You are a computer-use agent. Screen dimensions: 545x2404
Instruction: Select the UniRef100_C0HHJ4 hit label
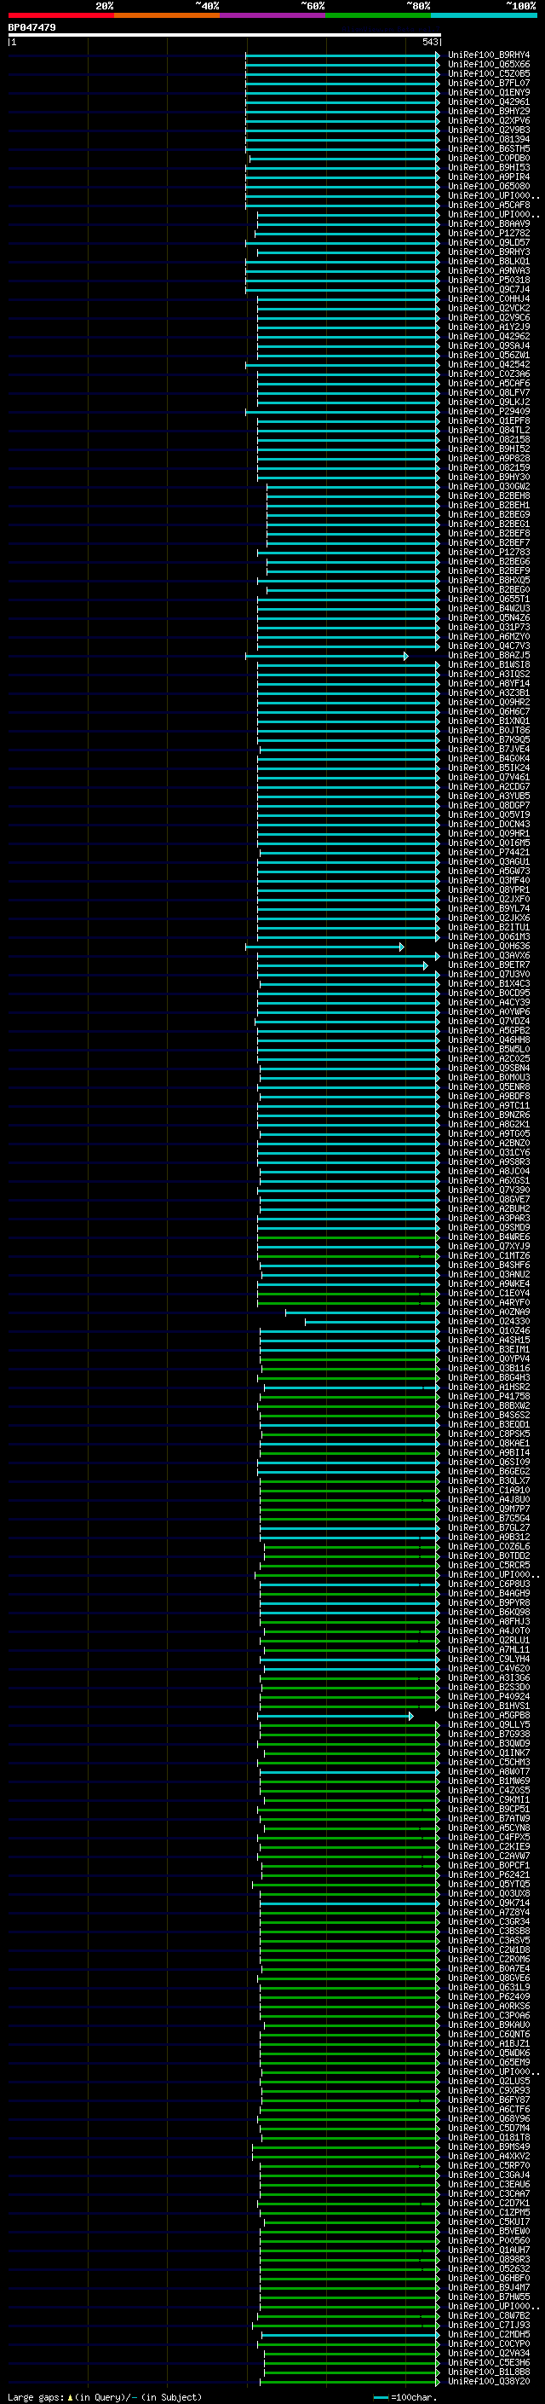(488, 299)
